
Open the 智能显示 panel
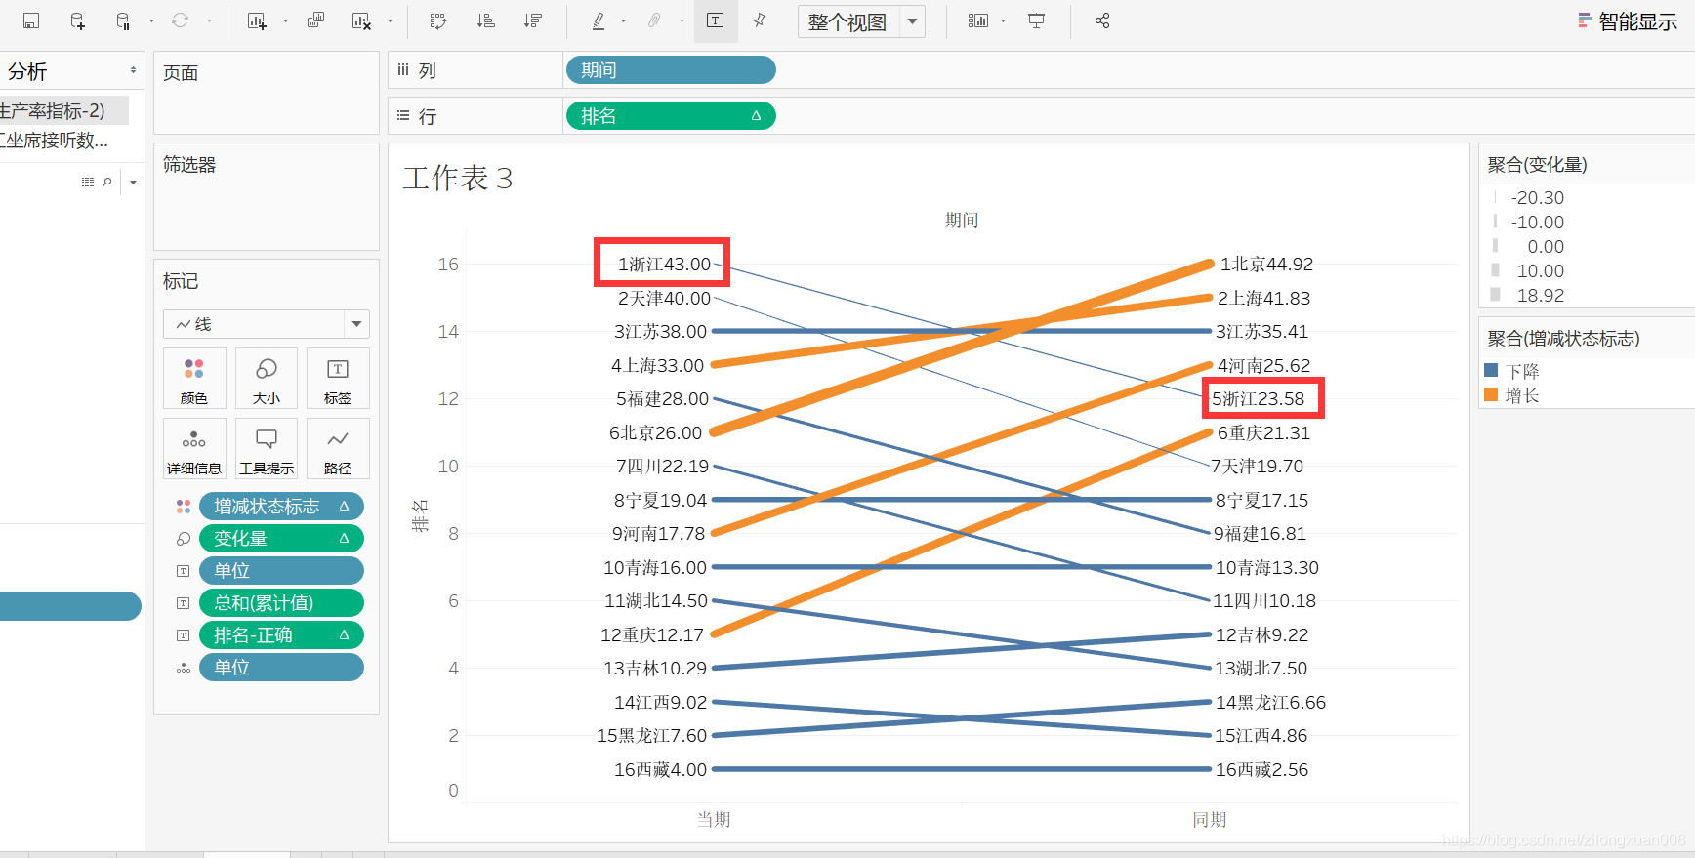click(1628, 21)
